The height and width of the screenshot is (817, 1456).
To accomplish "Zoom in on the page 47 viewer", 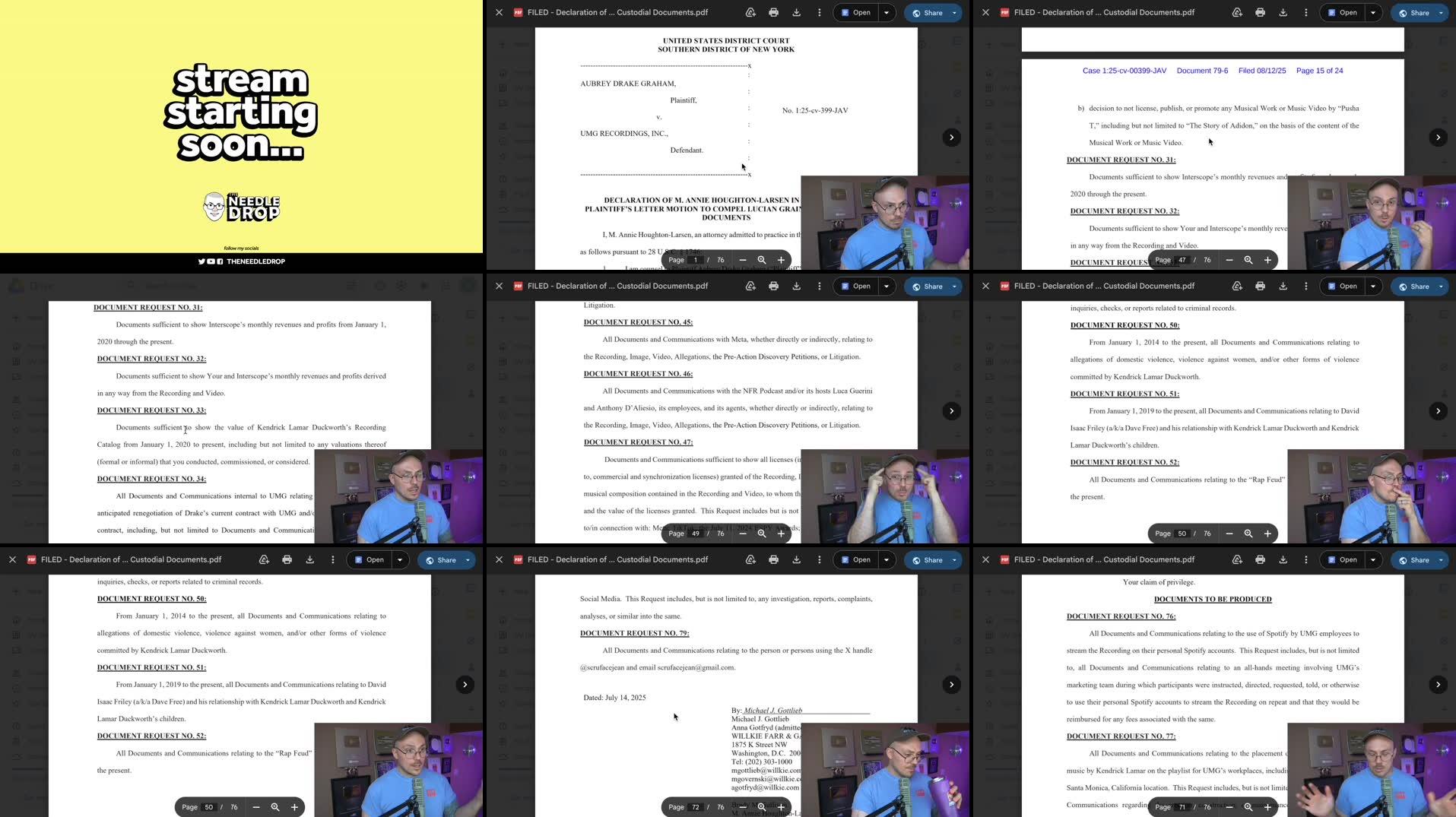I will pos(1267,260).
